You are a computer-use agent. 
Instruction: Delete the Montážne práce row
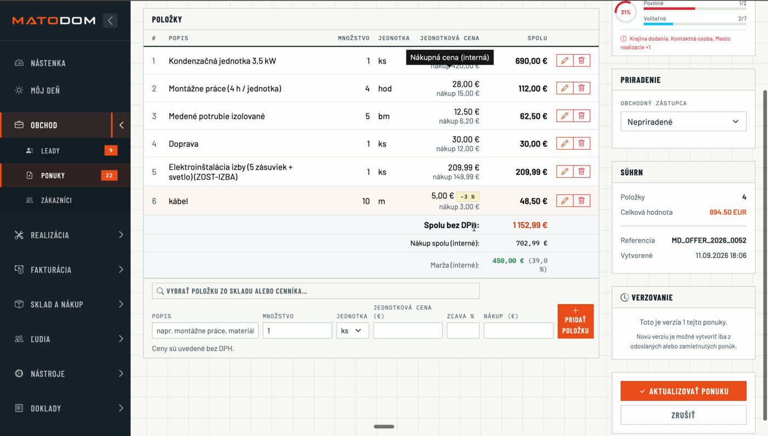click(x=581, y=88)
